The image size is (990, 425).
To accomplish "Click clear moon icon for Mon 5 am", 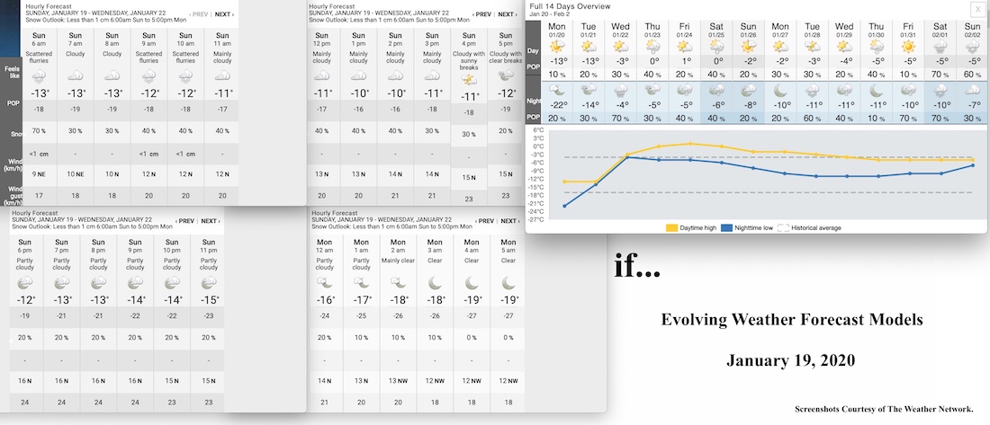I will (x=508, y=283).
